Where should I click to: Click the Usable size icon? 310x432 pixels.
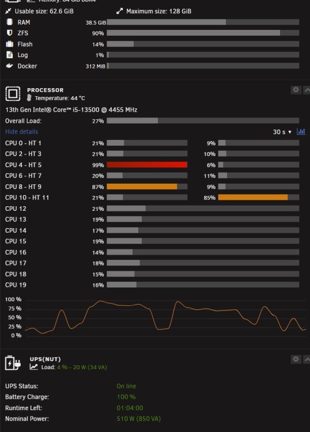(x=8, y=11)
